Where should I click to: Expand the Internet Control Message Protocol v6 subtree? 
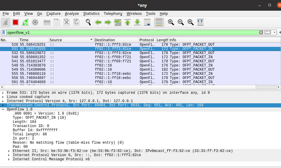(9, 159)
